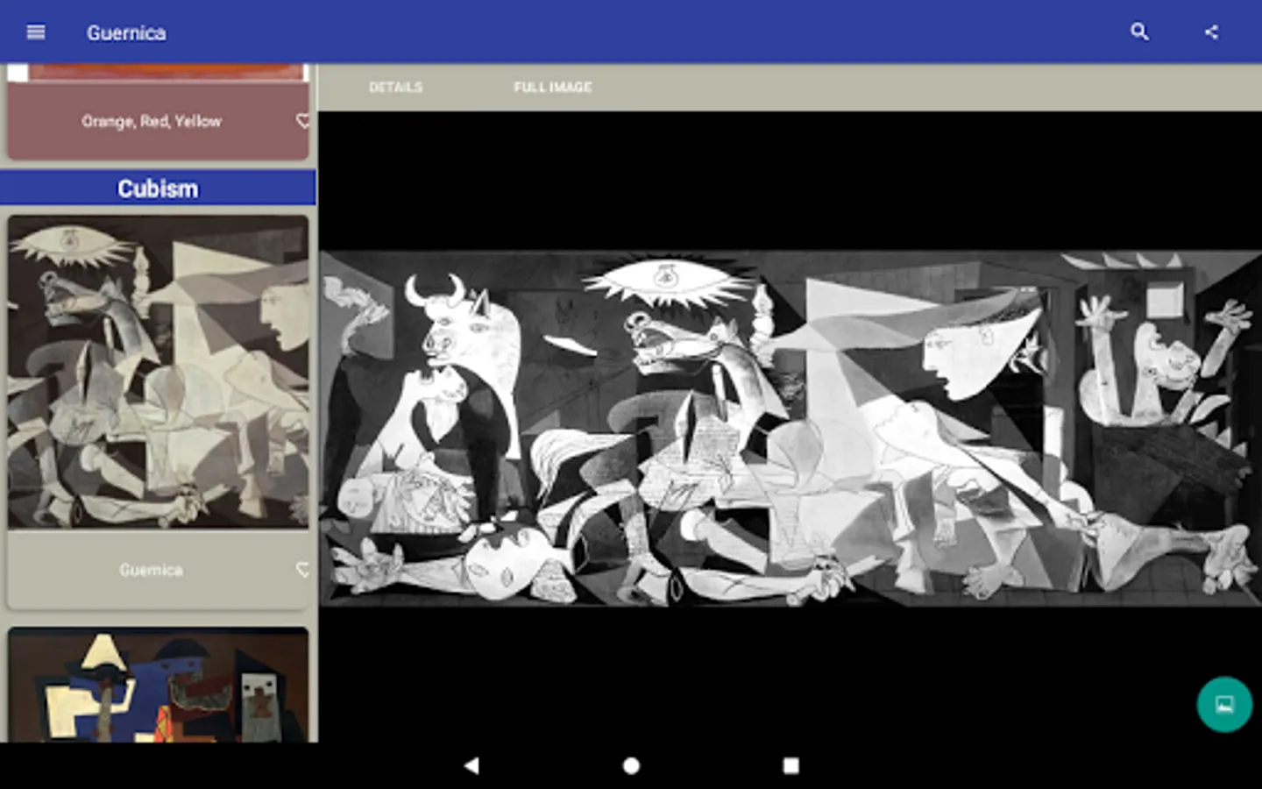Tap the large Guernica full image

click(x=791, y=429)
